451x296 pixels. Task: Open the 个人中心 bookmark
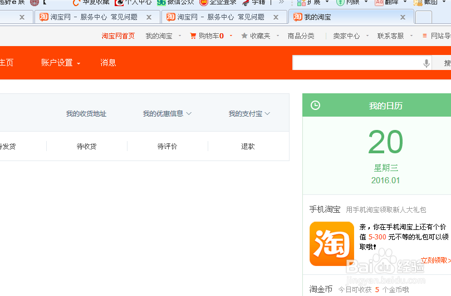click(x=133, y=2)
